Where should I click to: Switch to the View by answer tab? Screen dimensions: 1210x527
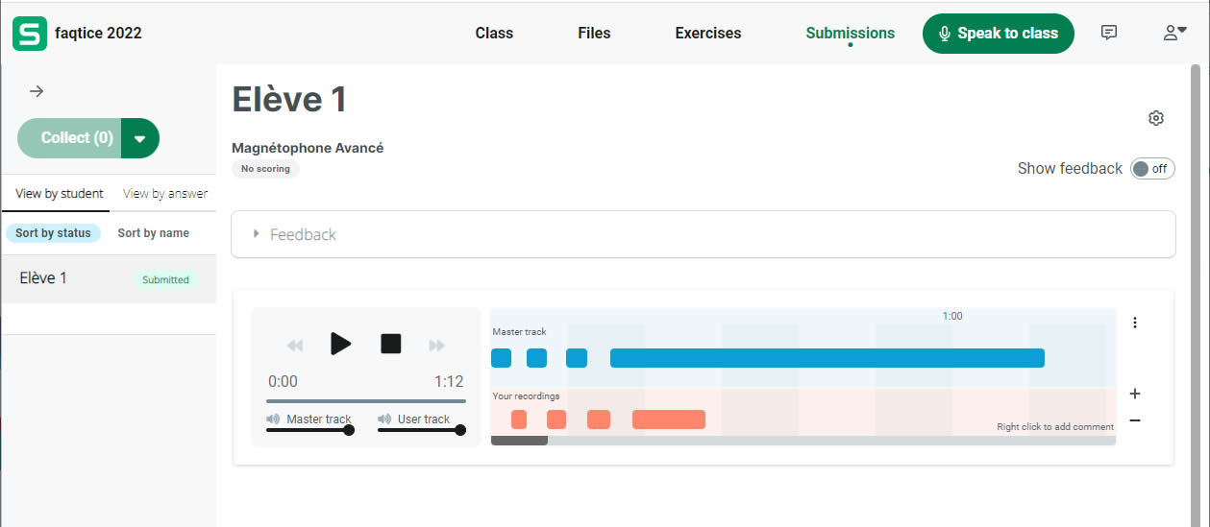pyautogui.click(x=165, y=194)
